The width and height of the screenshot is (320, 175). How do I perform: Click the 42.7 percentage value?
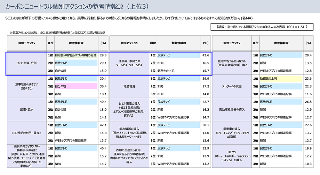pyautogui.click(x=206, y=102)
